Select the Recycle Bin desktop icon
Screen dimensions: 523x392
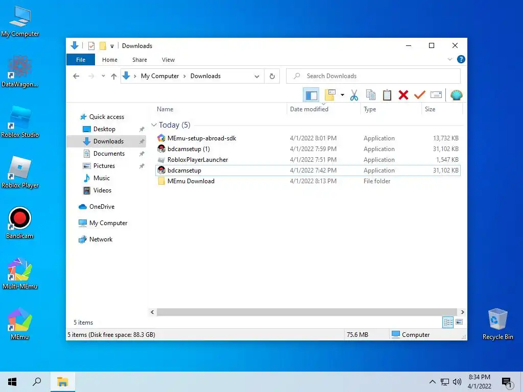pyautogui.click(x=497, y=324)
